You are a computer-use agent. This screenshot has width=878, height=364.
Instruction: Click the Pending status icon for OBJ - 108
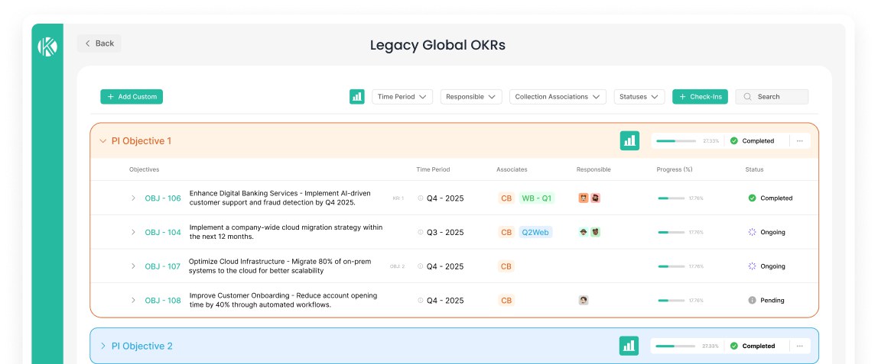coord(752,301)
